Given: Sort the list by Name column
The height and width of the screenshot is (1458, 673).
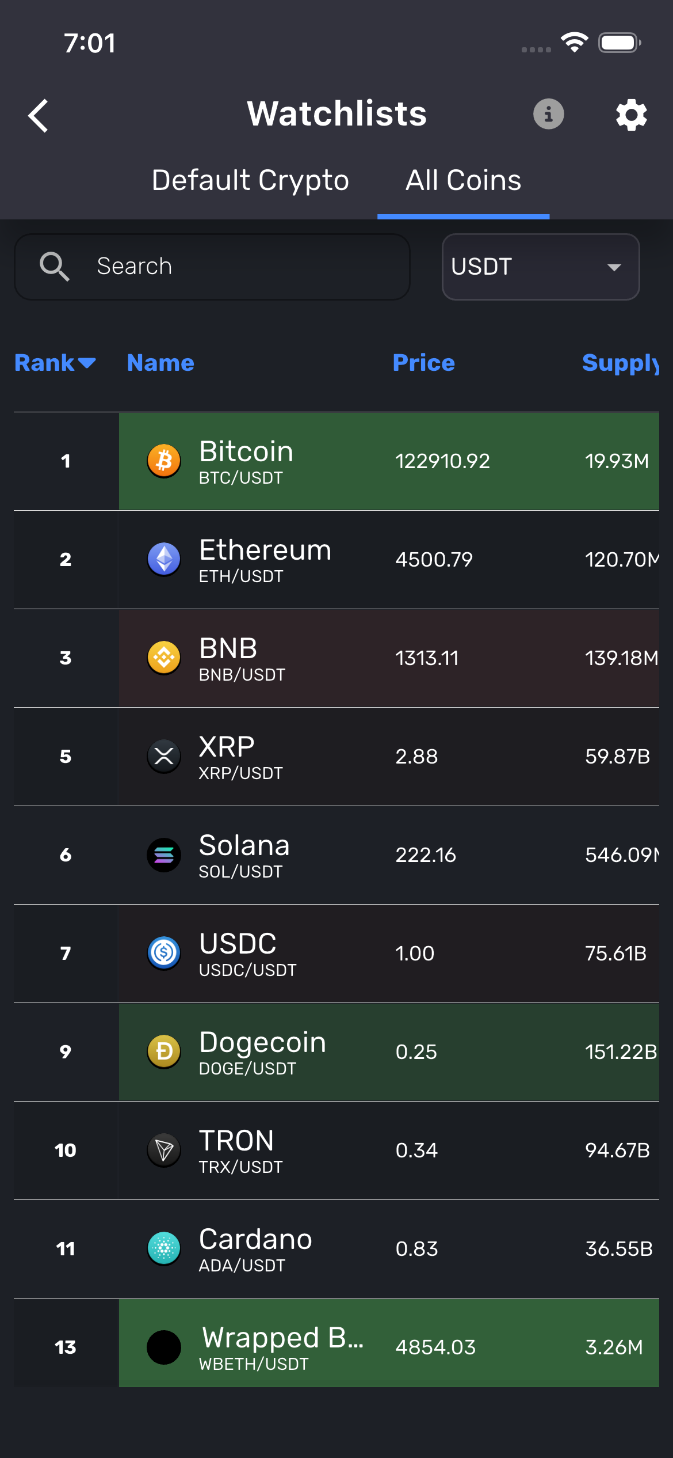Looking at the screenshot, I should pyautogui.click(x=160, y=363).
